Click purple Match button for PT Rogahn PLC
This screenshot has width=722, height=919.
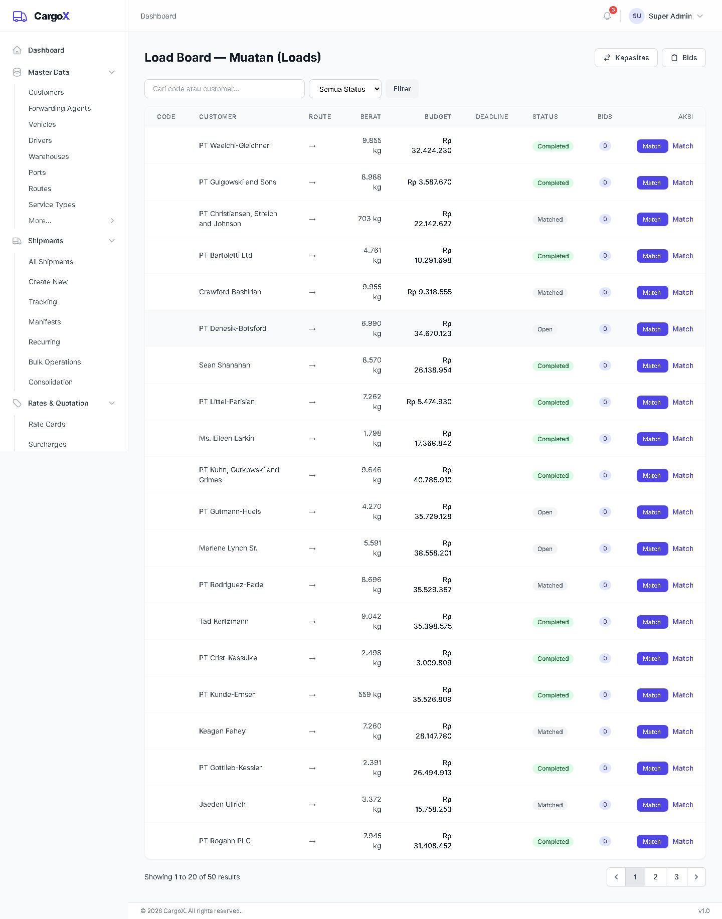[652, 841]
